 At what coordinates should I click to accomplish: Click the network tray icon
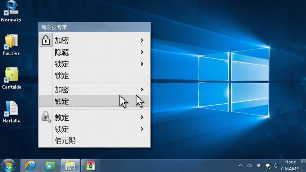coord(250,166)
